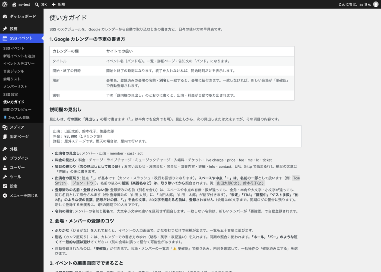Click the 1. Google カレンダーの予定の書き方 heading

pos(87,39)
